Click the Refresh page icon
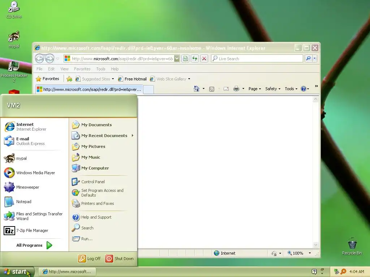Image resolution: width=370 pixels, height=277 pixels. pyautogui.click(x=195, y=59)
